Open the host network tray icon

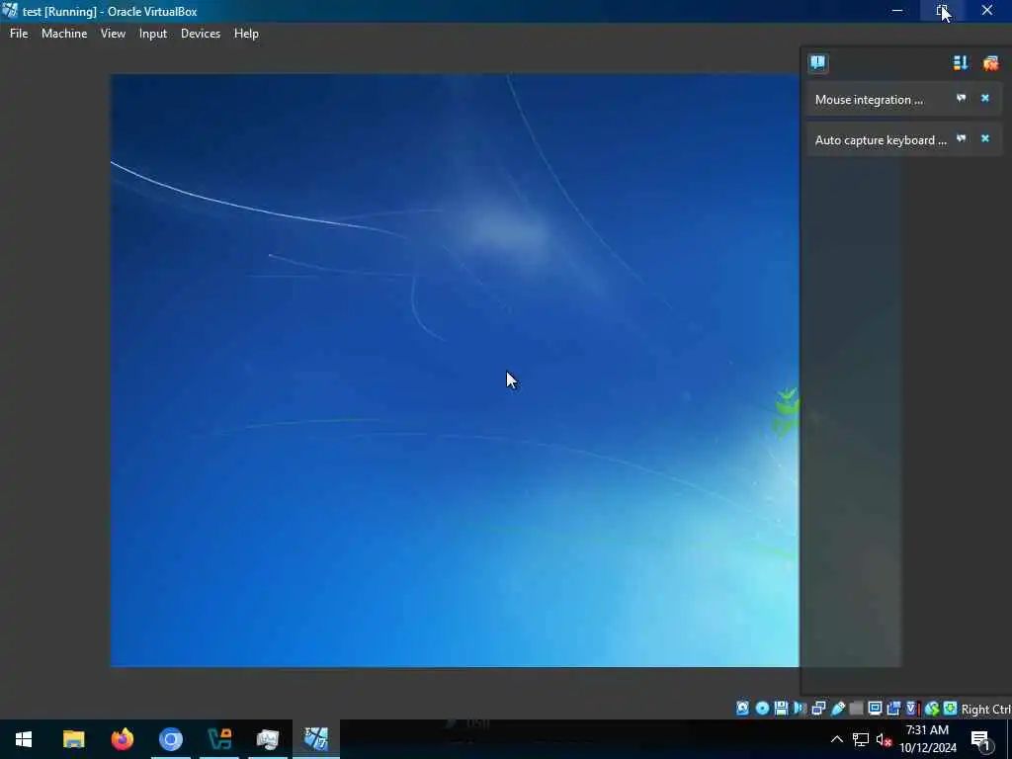(861, 739)
